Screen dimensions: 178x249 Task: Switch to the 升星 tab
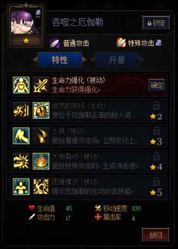[117, 60]
